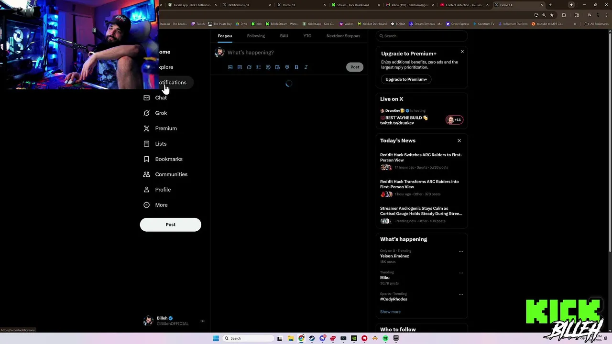Switch to the For you tab

point(225,36)
